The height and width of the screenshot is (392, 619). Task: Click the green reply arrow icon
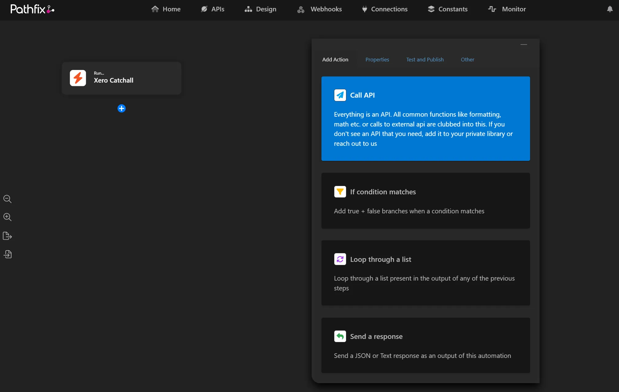(340, 336)
